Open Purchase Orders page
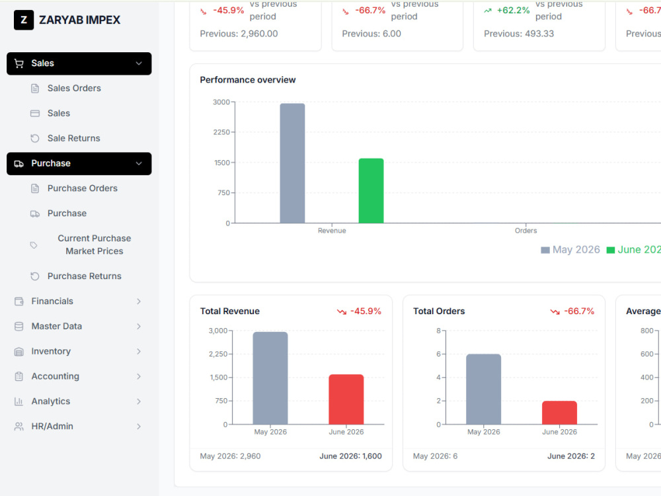The width and height of the screenshot is (661, 496). (x=82, y=188)
